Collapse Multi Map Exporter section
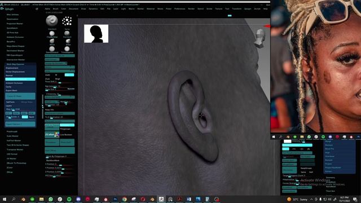 15,64
